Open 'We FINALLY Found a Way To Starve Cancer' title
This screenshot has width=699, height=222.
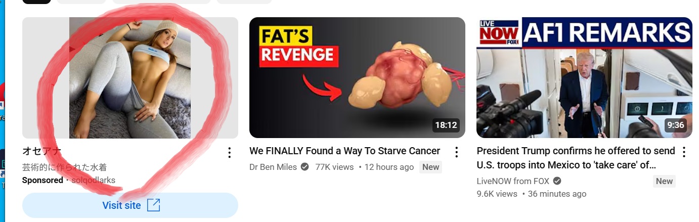(345, 151)
